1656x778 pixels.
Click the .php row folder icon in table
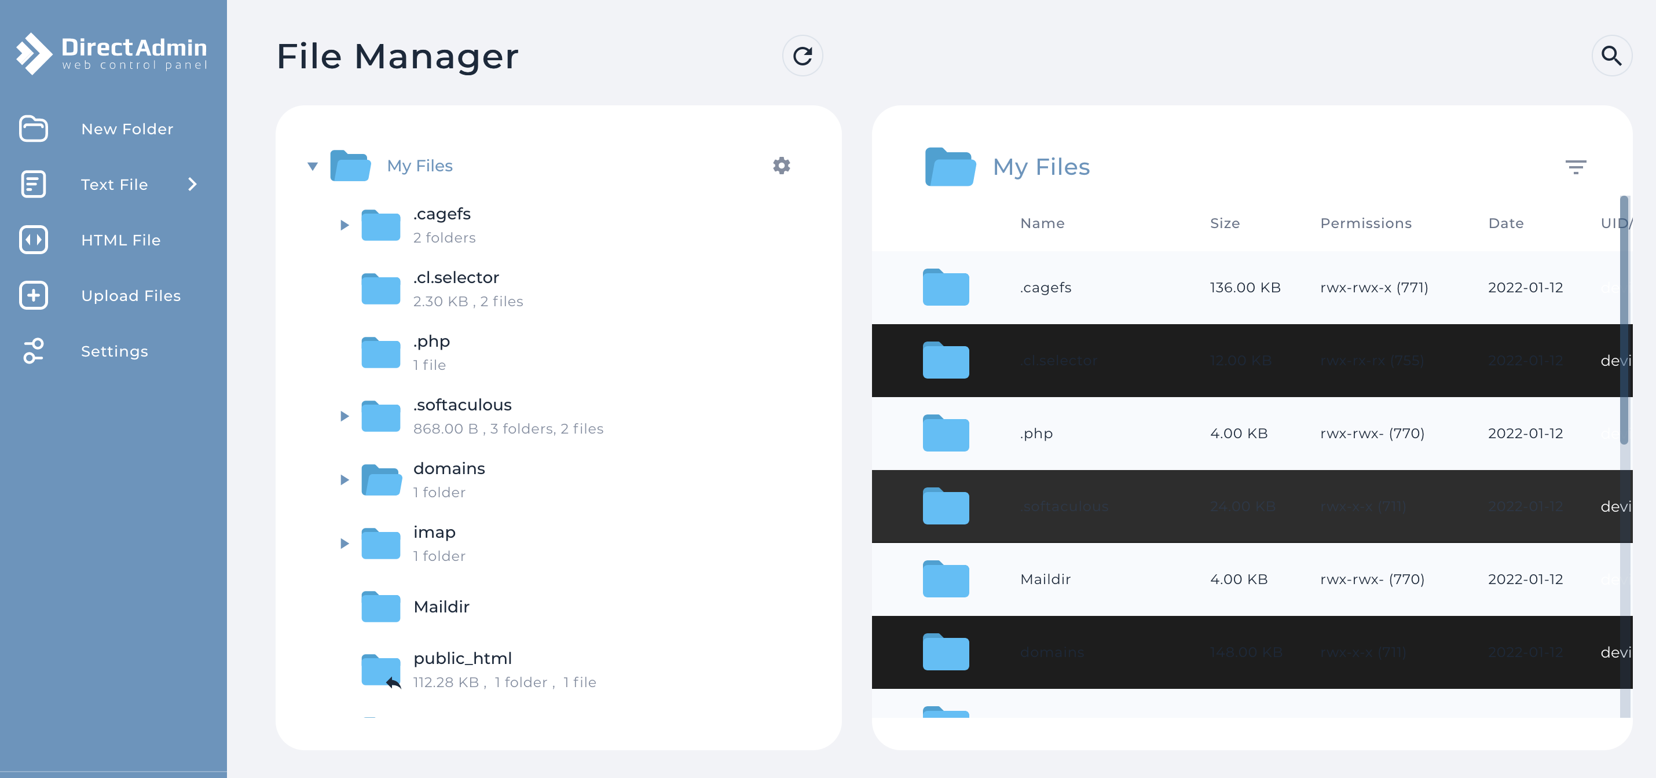click(946, 432)
